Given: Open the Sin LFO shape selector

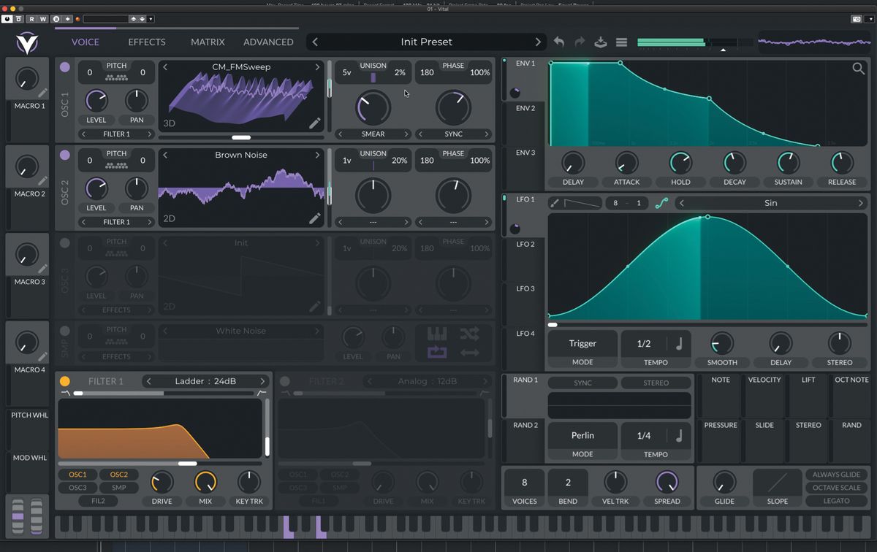Looking at the screenshot, I should (770, 203).
